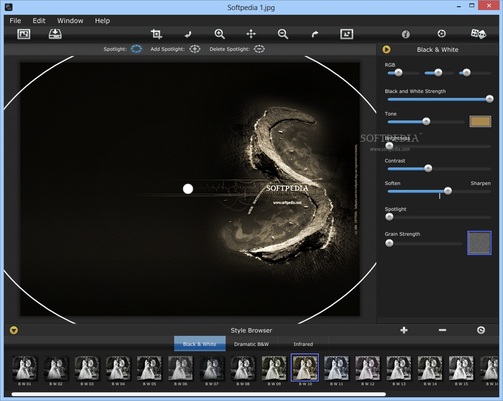This screenshot has height=401, width=503.
Task: Open the Edit menu
Action: tap(39, 21)
